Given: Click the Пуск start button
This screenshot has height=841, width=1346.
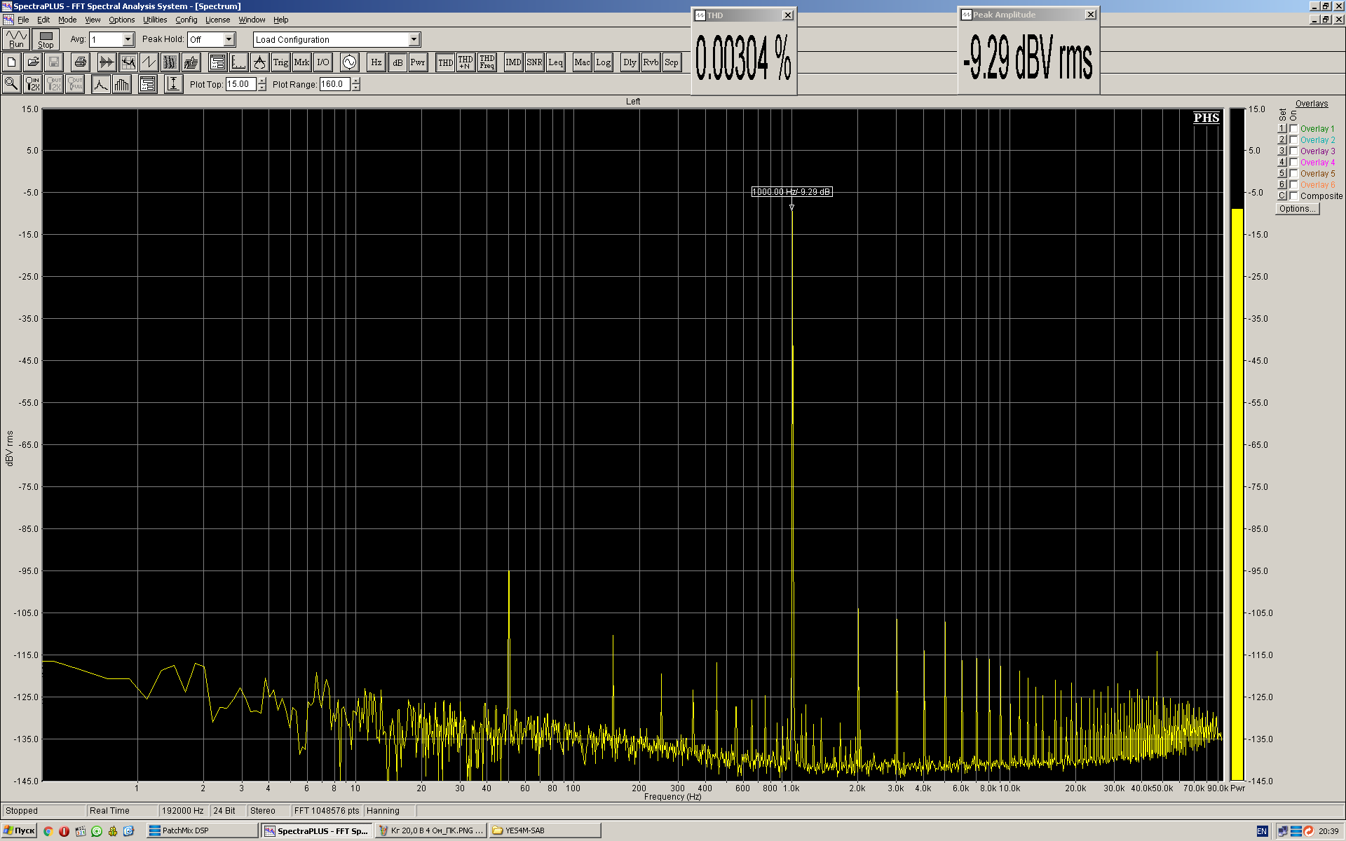Looking at the screenshot, I should coord(19,830).
